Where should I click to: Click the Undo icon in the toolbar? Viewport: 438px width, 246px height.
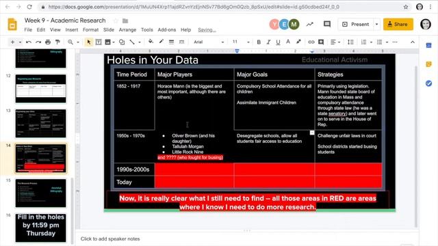[x=29, y=42]
